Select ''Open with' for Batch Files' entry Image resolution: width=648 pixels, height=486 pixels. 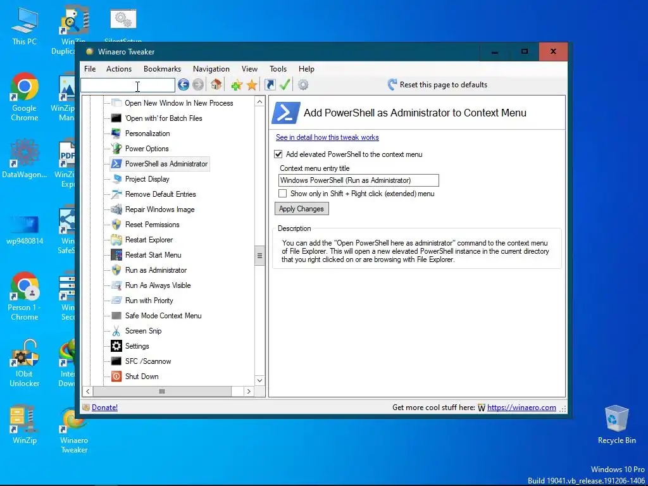click(164, 118)
